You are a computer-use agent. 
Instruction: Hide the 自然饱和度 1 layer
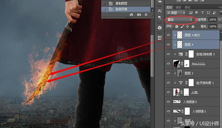pos(168,83)
